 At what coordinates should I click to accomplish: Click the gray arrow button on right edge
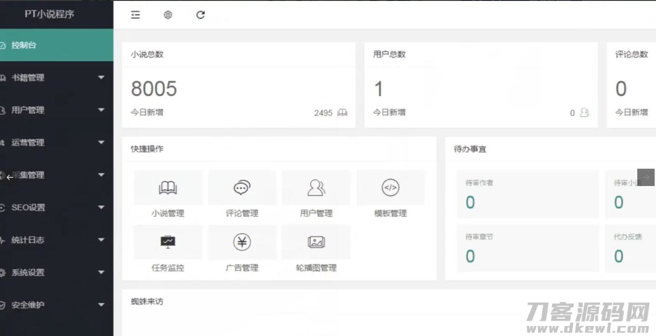pos(646,177)
